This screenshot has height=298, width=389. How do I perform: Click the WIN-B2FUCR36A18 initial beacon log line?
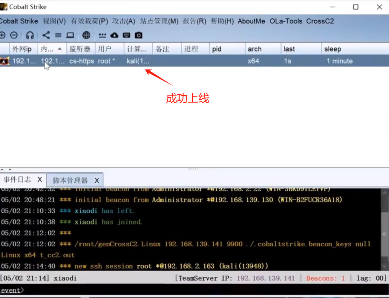click(172, 200)
